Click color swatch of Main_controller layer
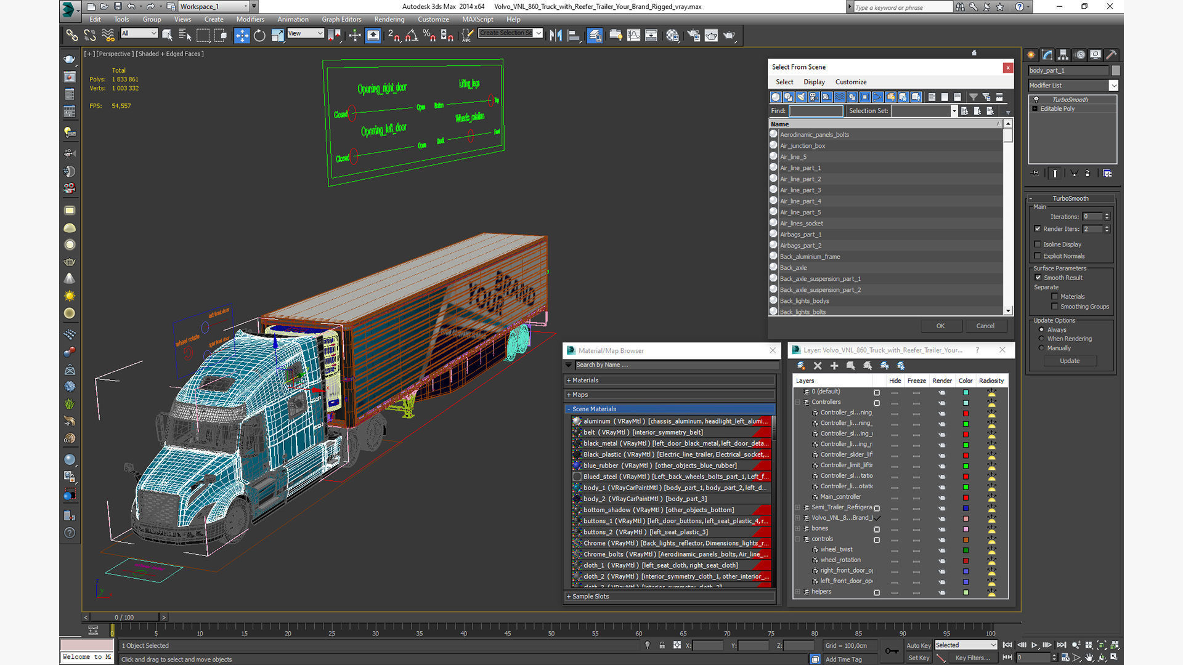This screenshot has width=1183, height=665. 966,497
